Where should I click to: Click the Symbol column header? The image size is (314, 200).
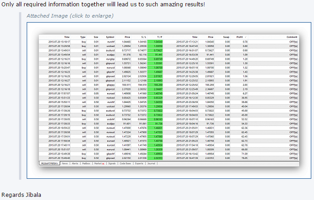coord(110,37)
